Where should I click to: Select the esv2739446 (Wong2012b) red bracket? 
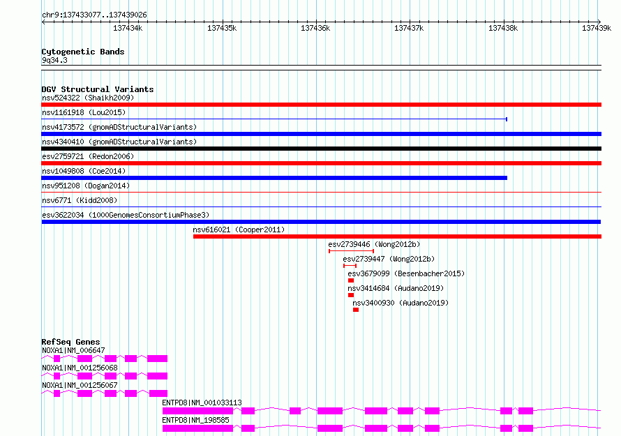point(351,251)
